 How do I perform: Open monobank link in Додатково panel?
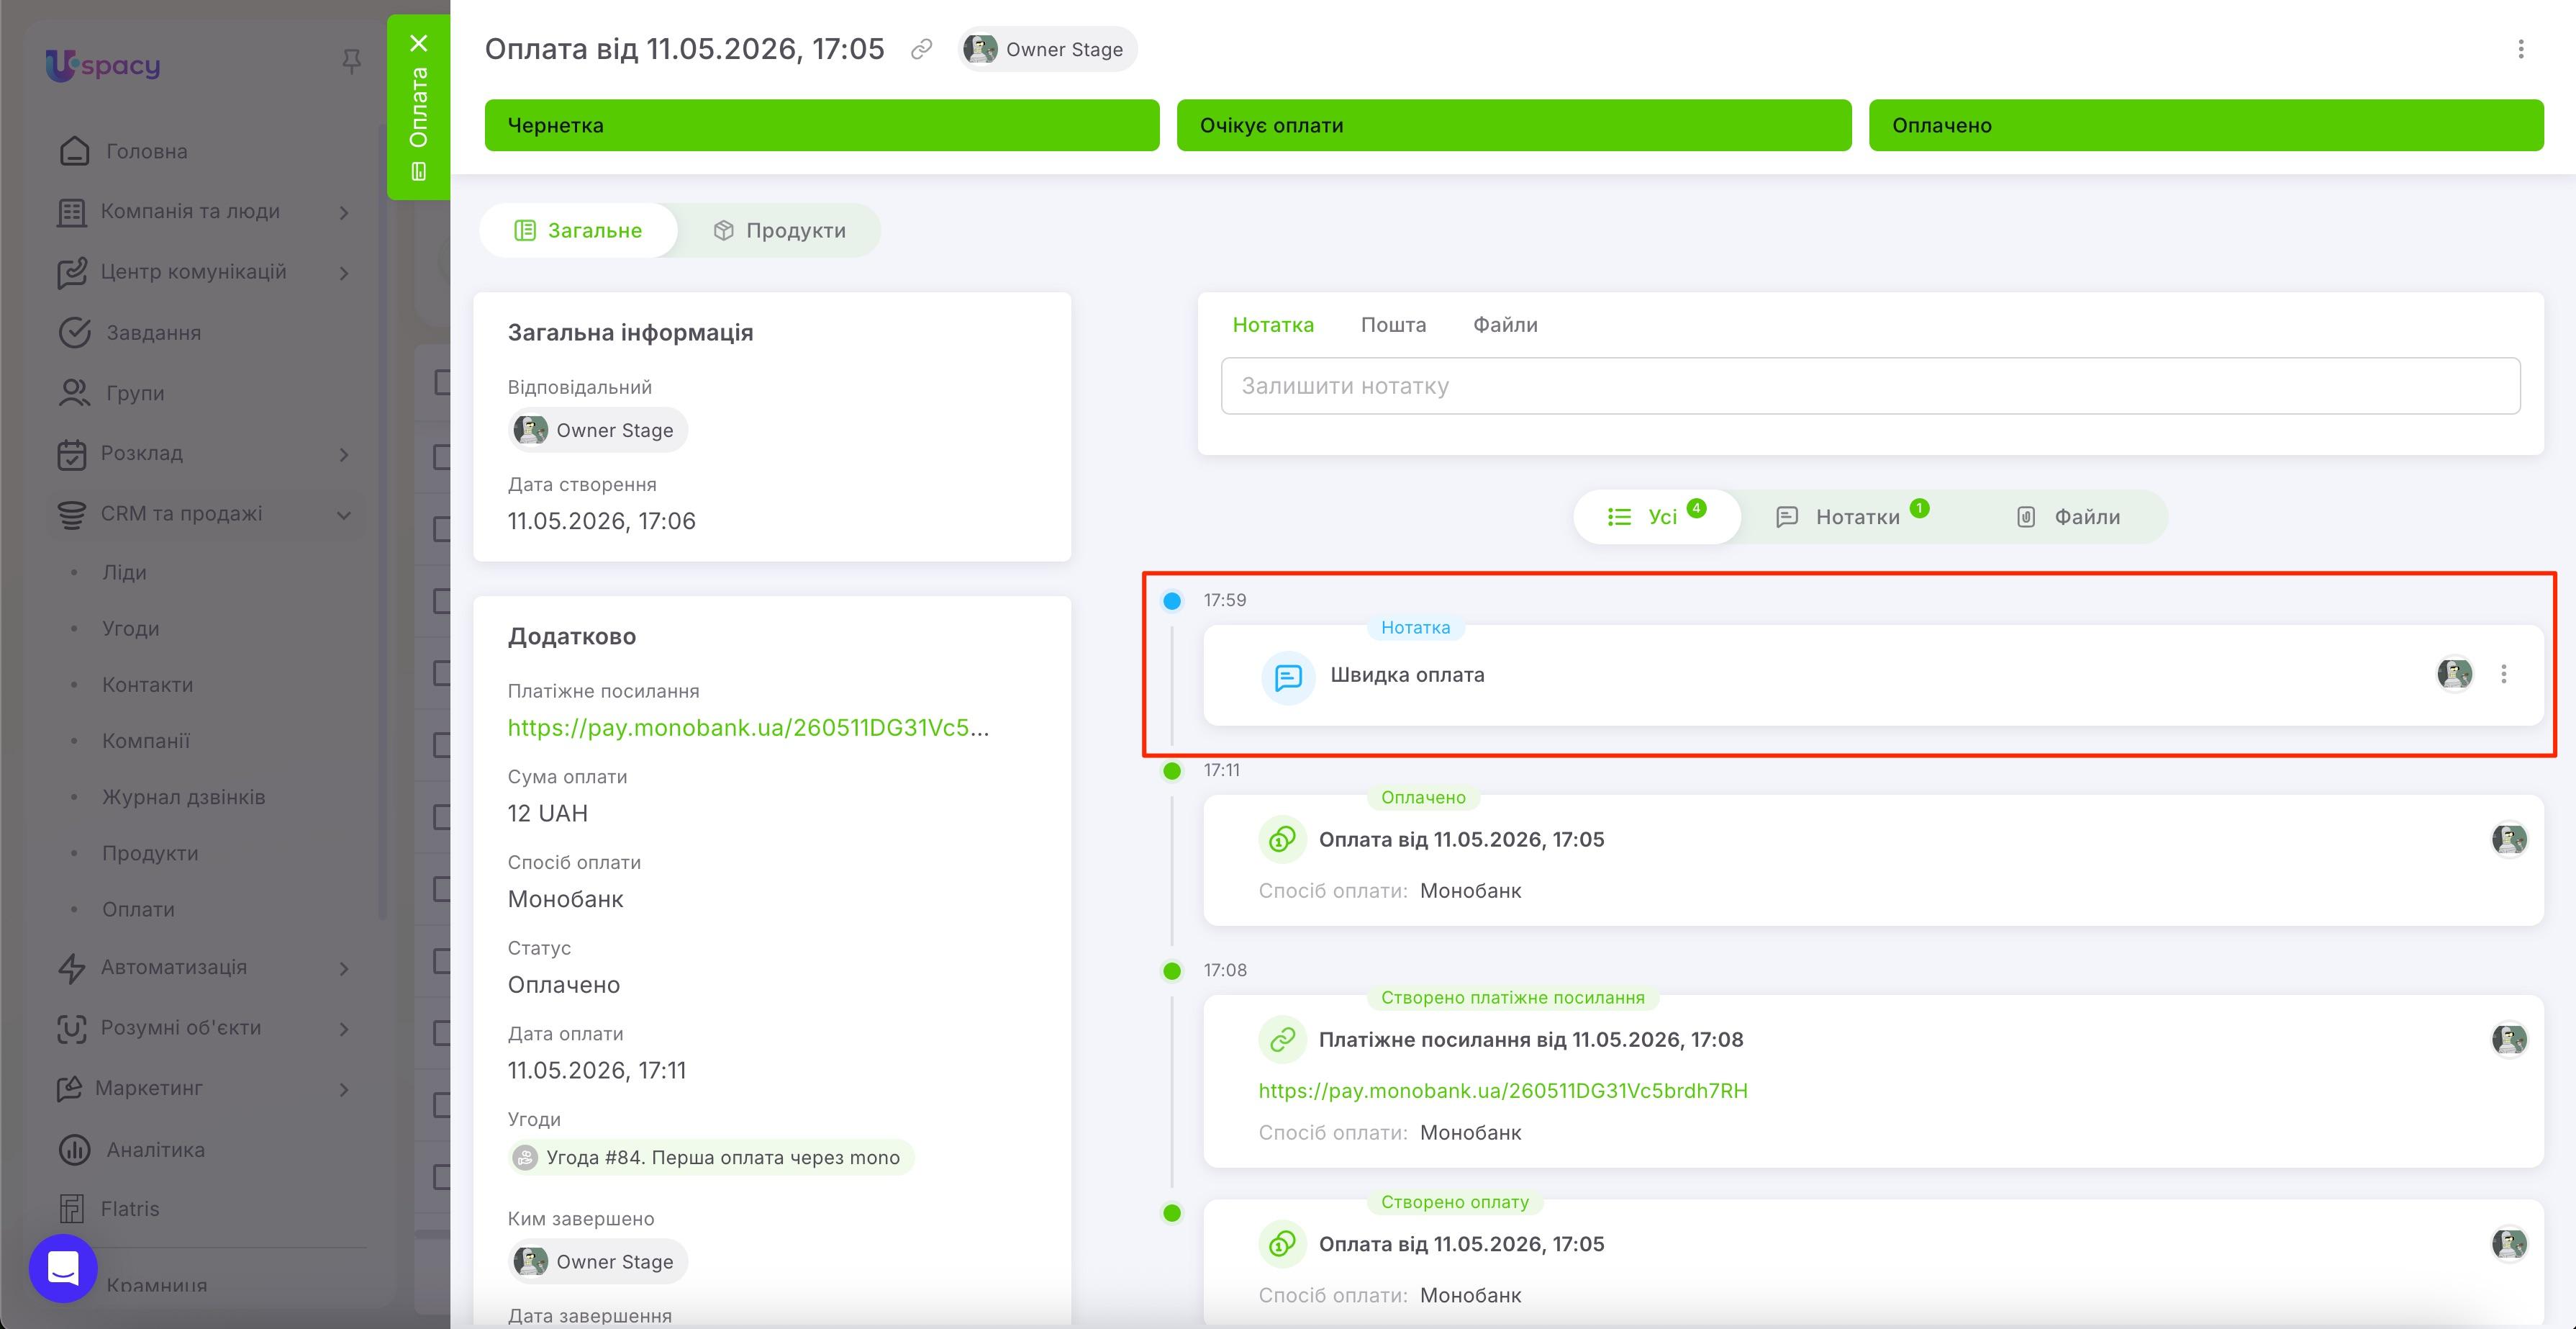pyautogui.click(x=748, y=728)
